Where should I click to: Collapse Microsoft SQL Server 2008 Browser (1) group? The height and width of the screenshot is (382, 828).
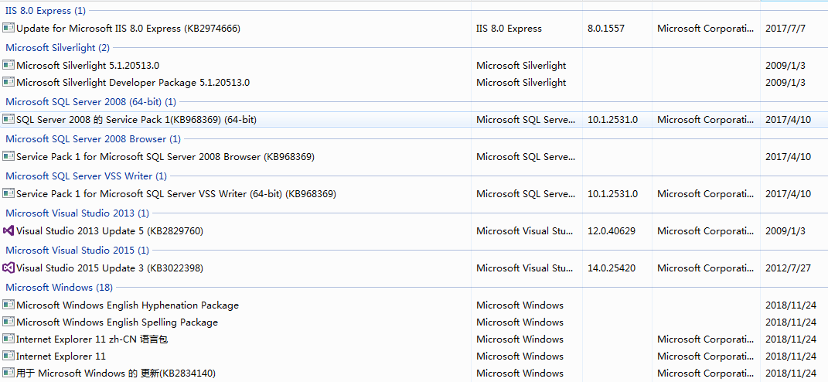pyautogui.click(x=93, y=139)
